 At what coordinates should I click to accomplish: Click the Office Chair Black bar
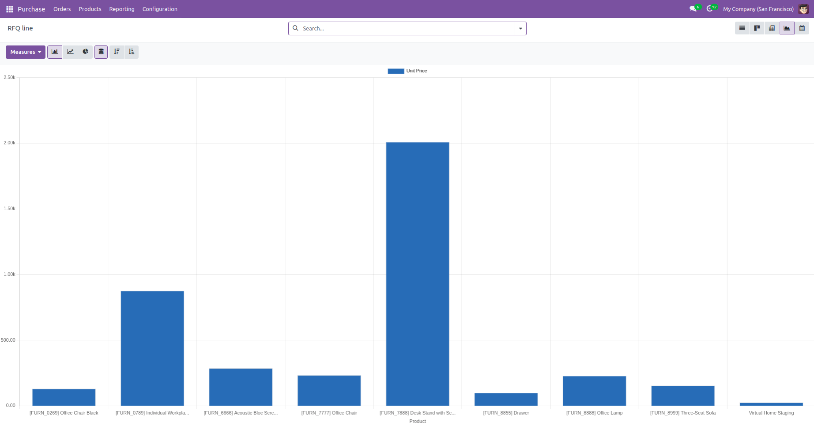[x=64, y=397]
